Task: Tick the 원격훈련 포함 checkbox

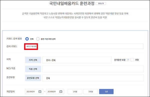Action: pos(132,60)
